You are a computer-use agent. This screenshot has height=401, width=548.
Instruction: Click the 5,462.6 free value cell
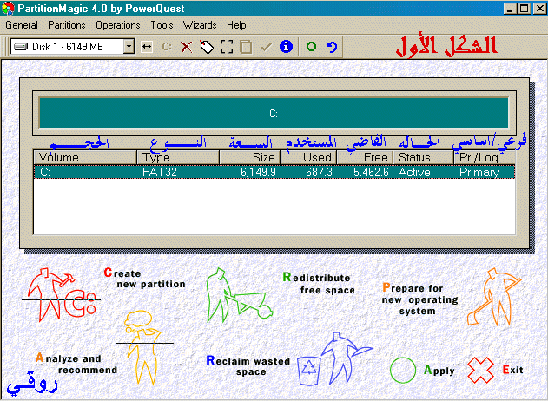[x=371, y=172]
